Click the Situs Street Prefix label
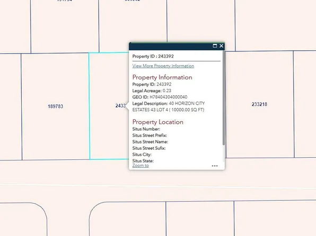The height and width of the screenshot is (236, 316). [150, 135]
